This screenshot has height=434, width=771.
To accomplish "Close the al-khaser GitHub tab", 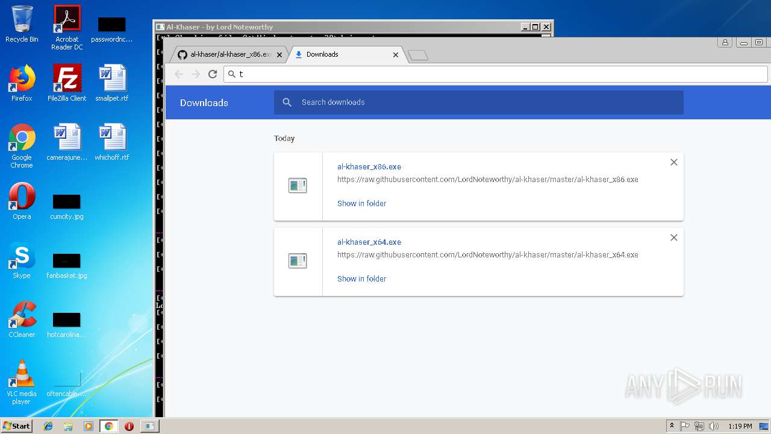I will point(279,55).
